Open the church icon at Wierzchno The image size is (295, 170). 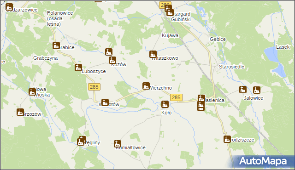point(146,86)
